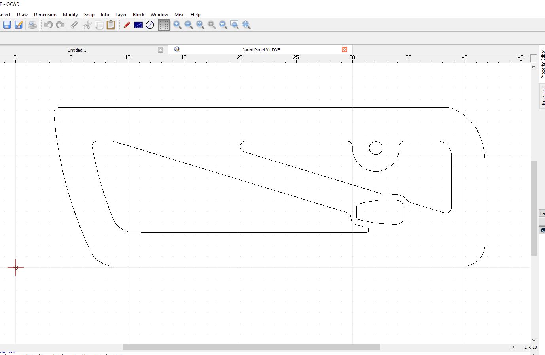Open the Draw menu
Image resolution: width=545 pixels, height=355 pixels.
pos(22,15)
